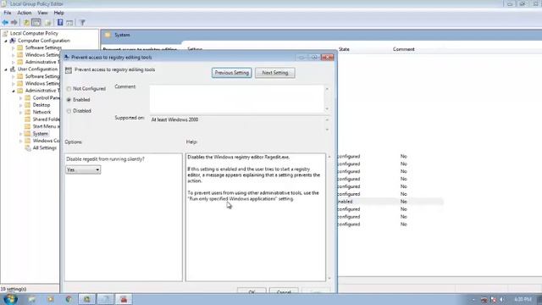
Task: Click the Help pane scroll up arrow
Action: pos(329,157)
